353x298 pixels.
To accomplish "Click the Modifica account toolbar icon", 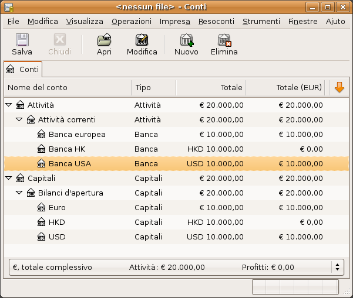I will click(x=142, y=40).
